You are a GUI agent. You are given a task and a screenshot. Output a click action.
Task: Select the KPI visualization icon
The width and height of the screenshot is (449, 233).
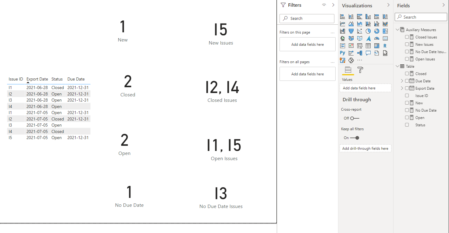(x=351, y=46)
